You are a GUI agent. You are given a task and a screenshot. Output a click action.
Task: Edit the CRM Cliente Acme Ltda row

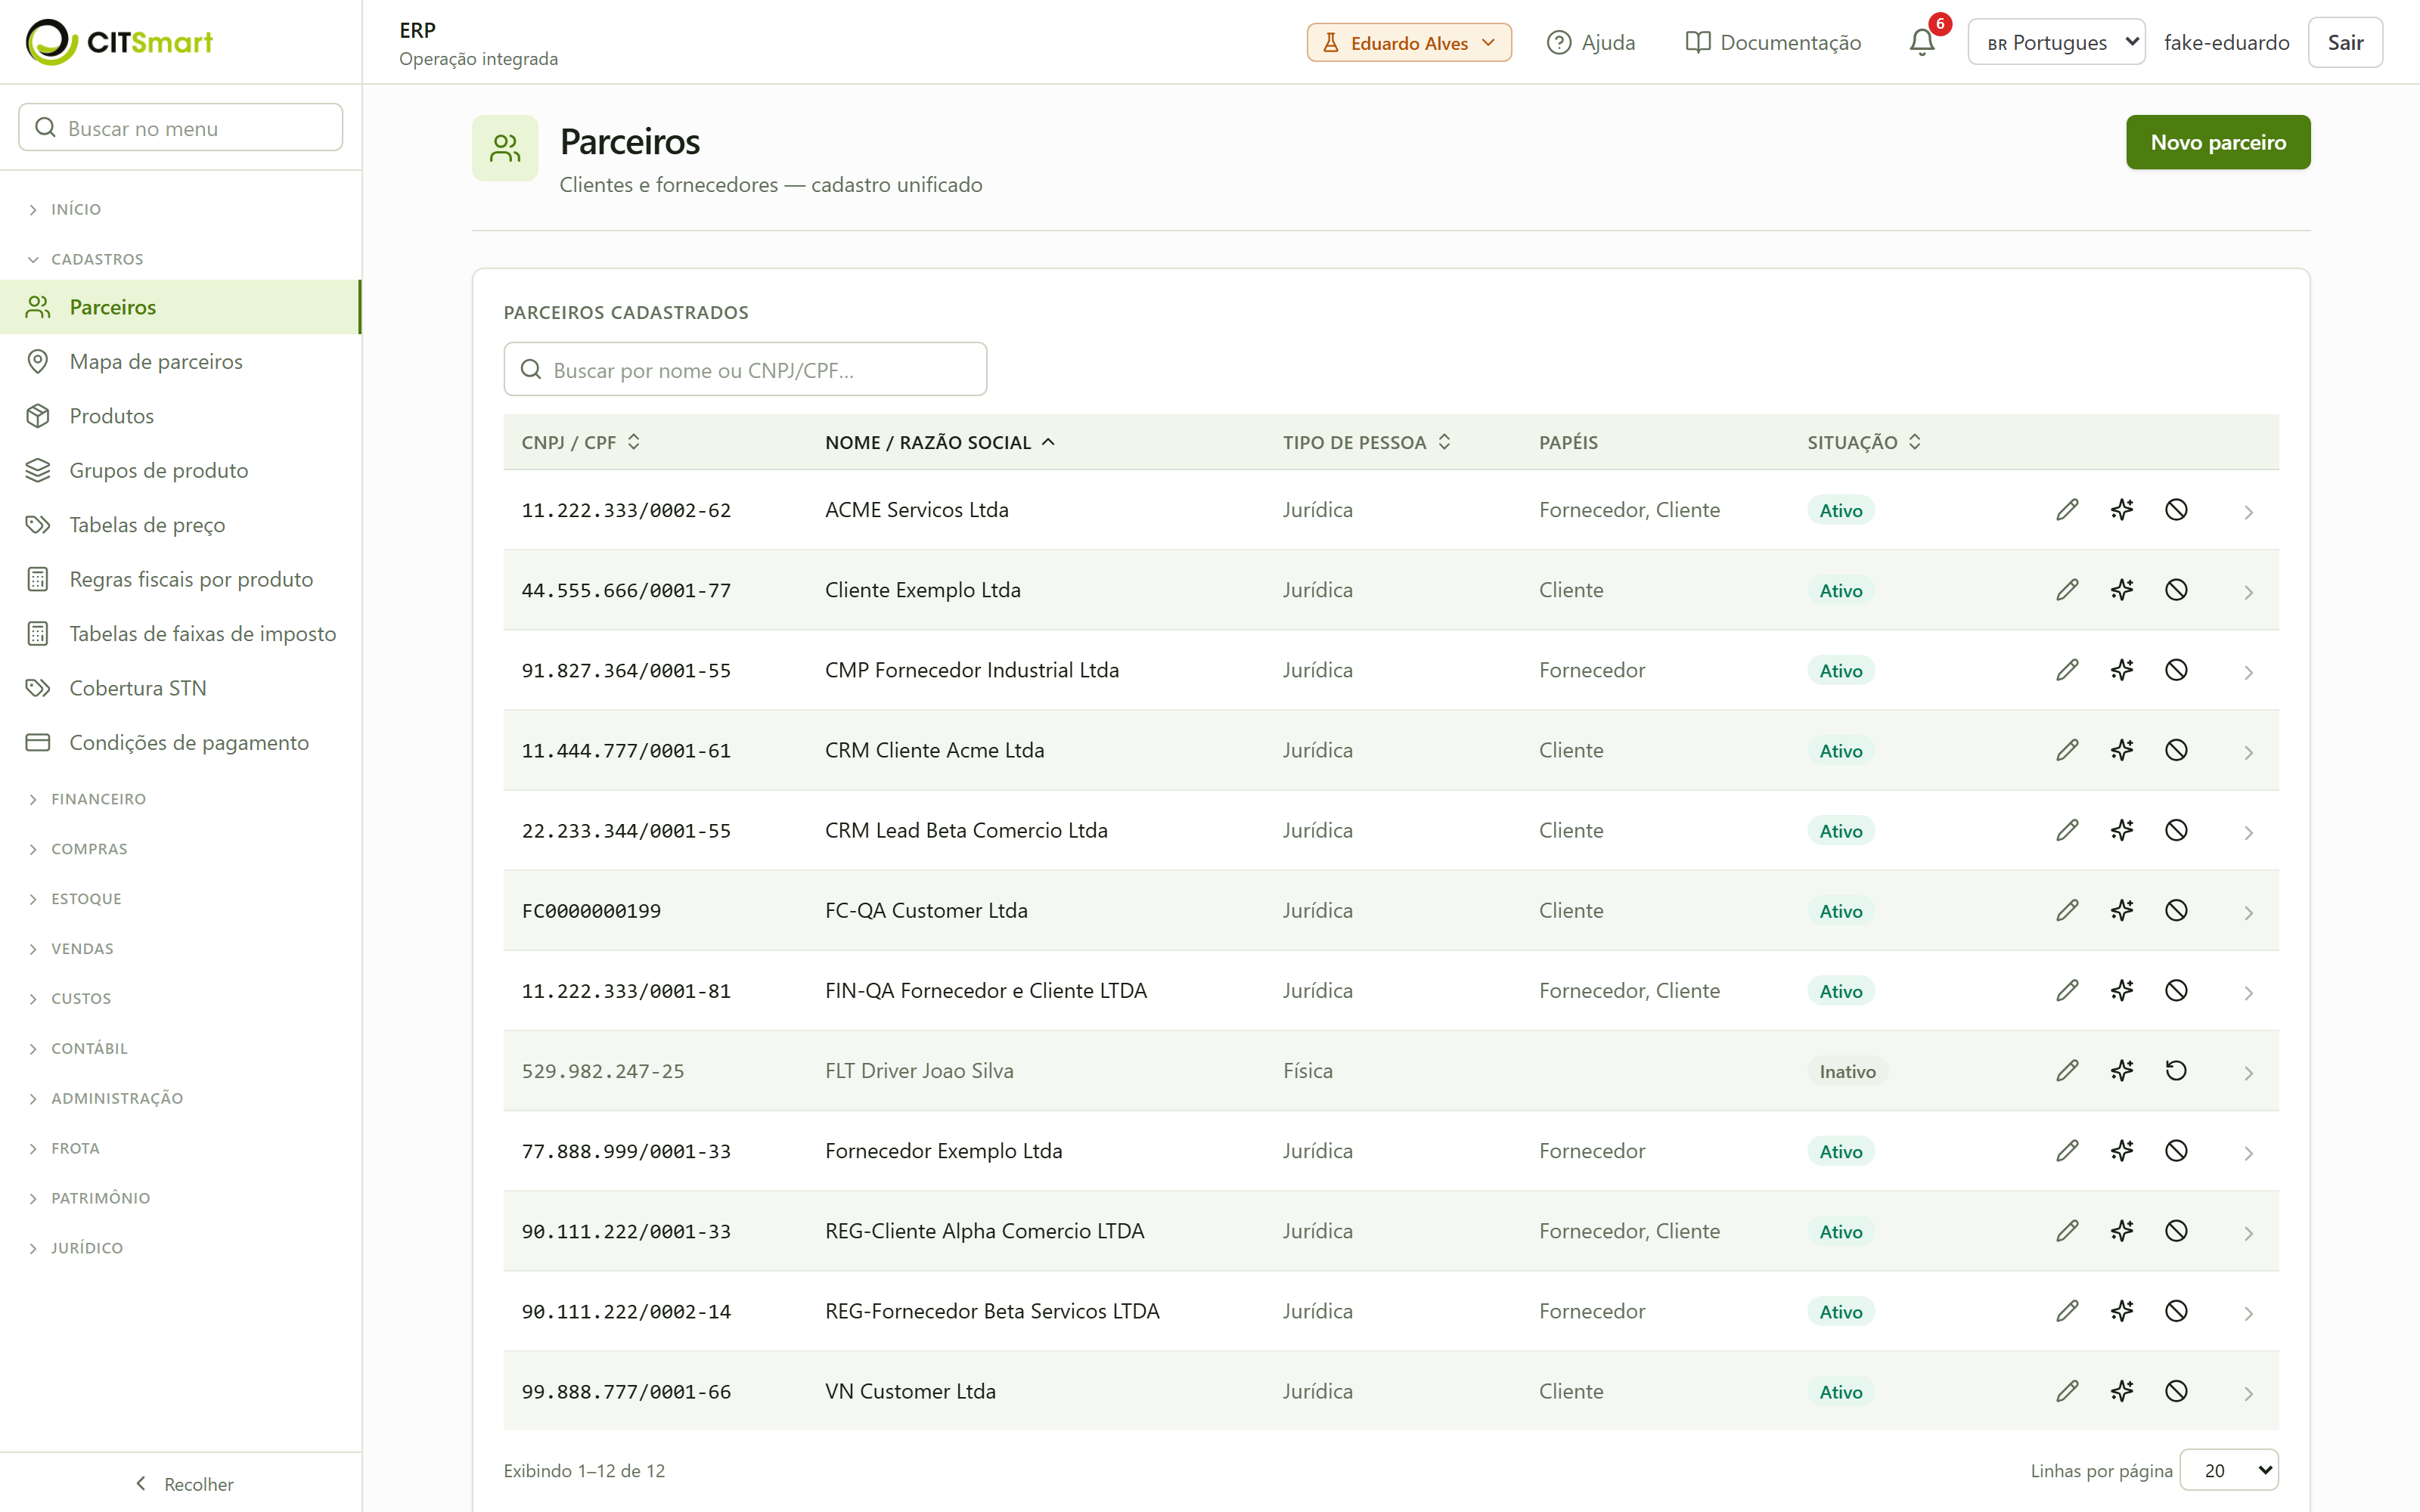[x=2067, y=750]
